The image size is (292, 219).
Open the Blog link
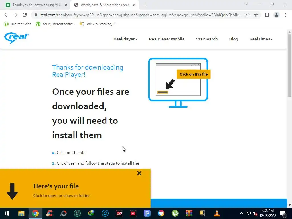click(x=234, y=39)
